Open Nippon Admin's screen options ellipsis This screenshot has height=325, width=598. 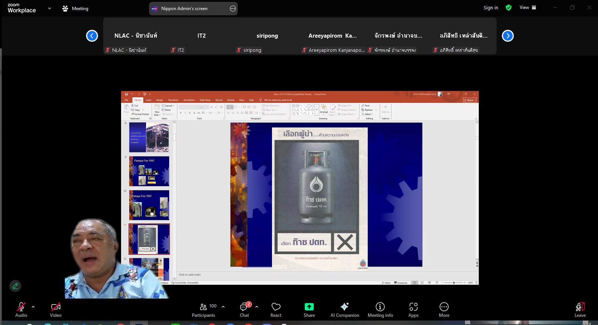point(233,9)
